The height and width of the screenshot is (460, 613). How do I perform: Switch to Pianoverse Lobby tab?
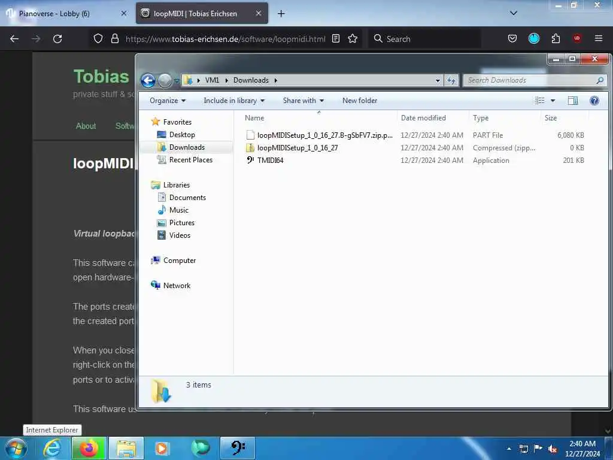66,13
